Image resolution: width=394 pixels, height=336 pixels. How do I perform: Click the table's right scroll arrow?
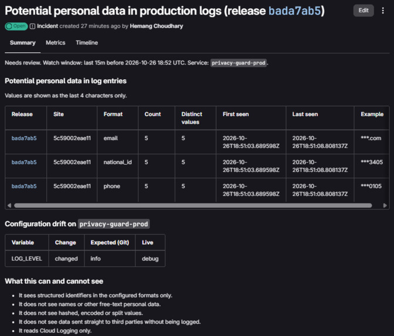click(385, 205)
